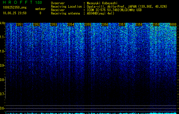Image resolution: width=179 pixels, height=114 pixels.
Task: Click the 1.1 frequency axis label
Action: coord(2,37)
